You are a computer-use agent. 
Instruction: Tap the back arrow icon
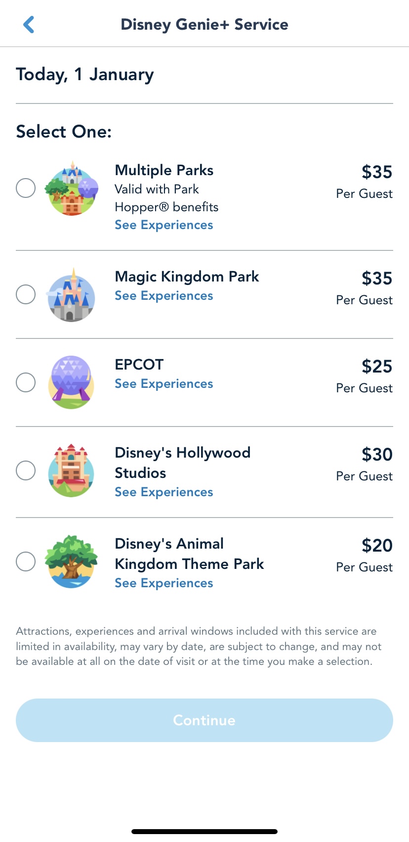click(29, 24)
